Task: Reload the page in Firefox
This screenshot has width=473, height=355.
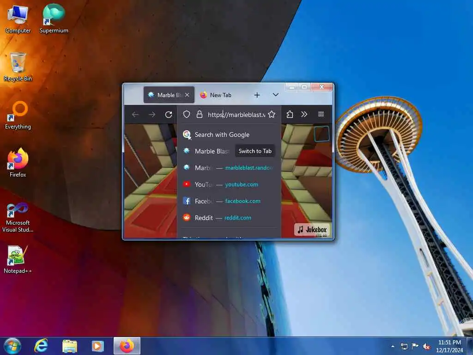Action: coord(169,115)
